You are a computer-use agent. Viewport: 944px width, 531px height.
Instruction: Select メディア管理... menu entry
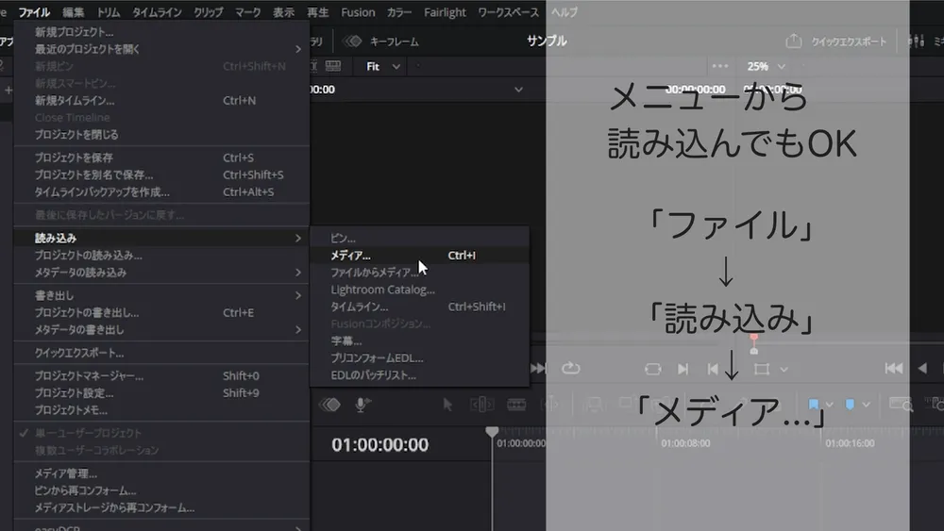162,473
